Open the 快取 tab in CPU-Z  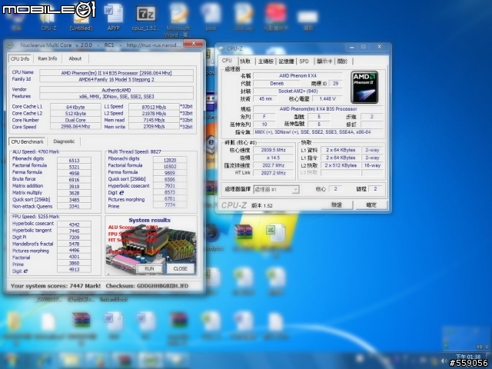click(x=245, y=61)
